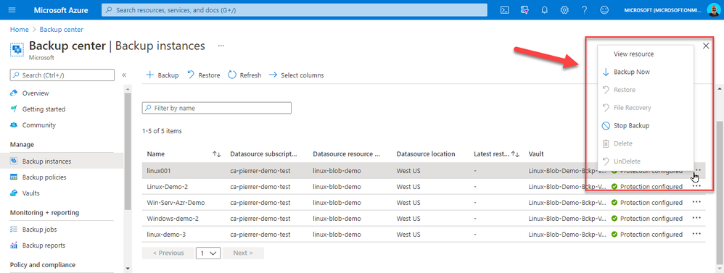Click the top search resources box

pyautogui.click(x=294, y=9)
